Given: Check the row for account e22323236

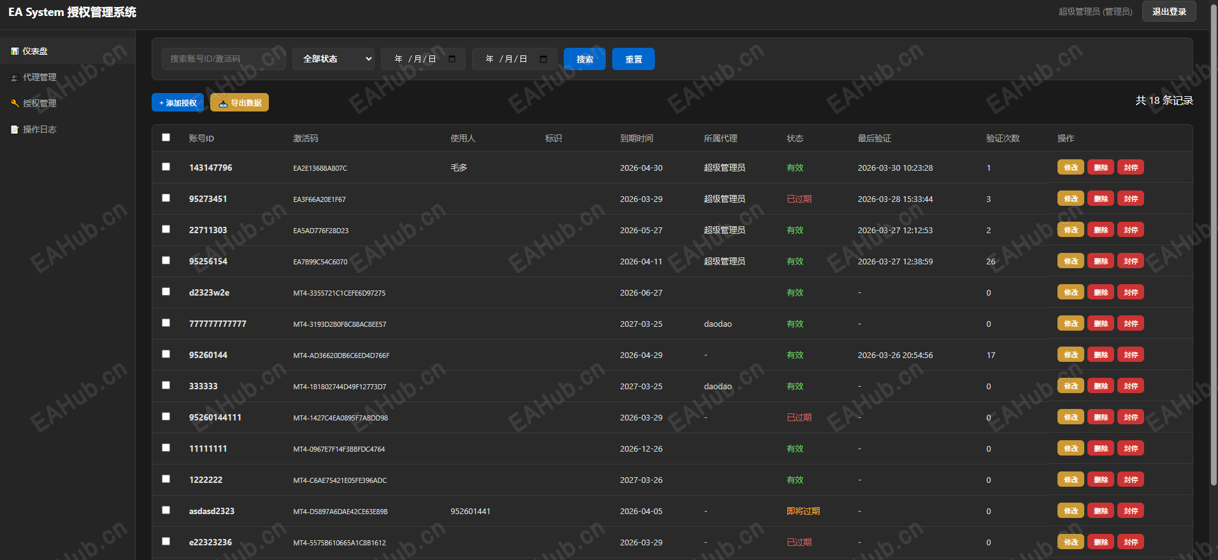Looking at the screenshot, I should coord(166,541).
